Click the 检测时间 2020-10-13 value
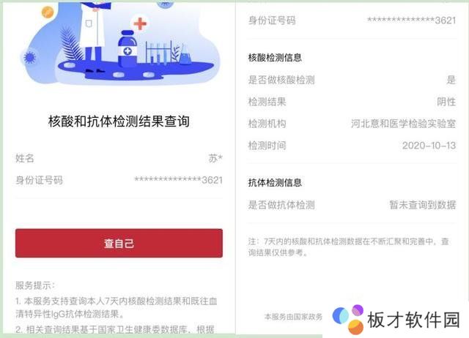 click(429, 146)
